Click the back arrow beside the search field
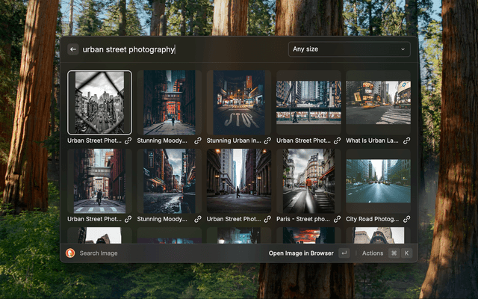Screen dimensions: 478x299 pyautogui.click(x=73, y=49)
